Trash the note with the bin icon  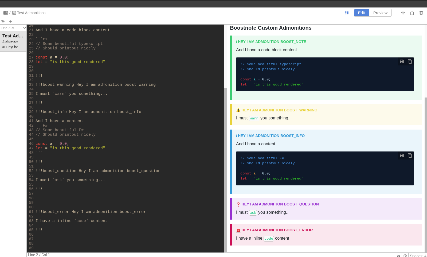tap(421, 13)
